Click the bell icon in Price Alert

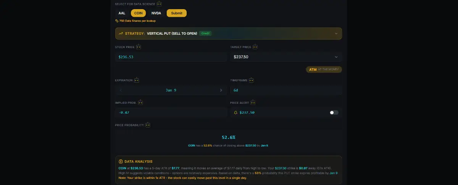point(235,113)
